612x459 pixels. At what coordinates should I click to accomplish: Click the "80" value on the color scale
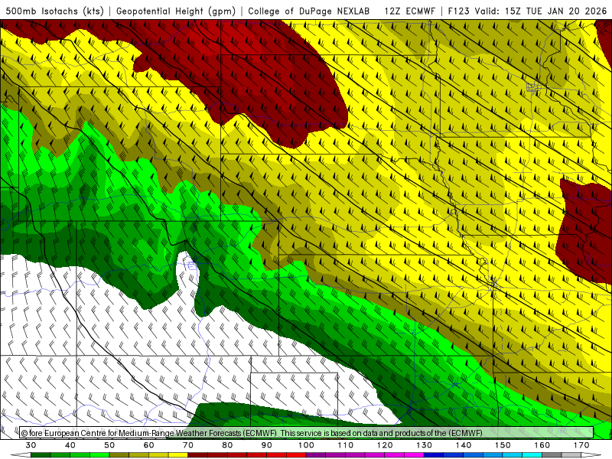tap(227, 445)
